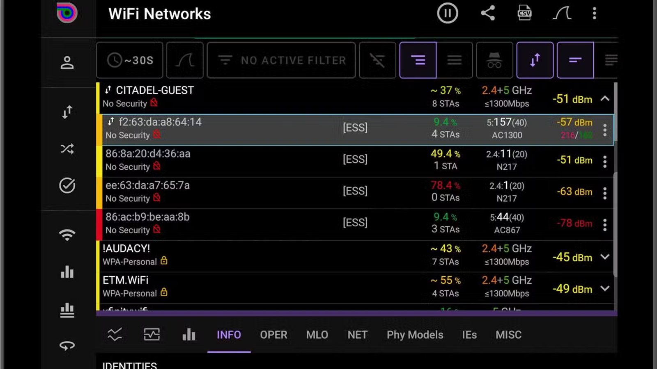Click the shuffle arrows sidebar icon

point(67,148)
